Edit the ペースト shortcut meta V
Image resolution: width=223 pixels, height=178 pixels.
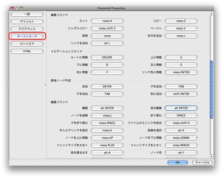tap(181, 28)
